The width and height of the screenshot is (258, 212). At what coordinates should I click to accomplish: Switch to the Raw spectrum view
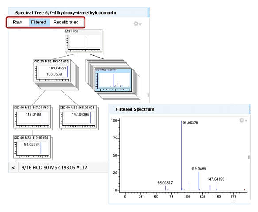(x=17, y=22)
